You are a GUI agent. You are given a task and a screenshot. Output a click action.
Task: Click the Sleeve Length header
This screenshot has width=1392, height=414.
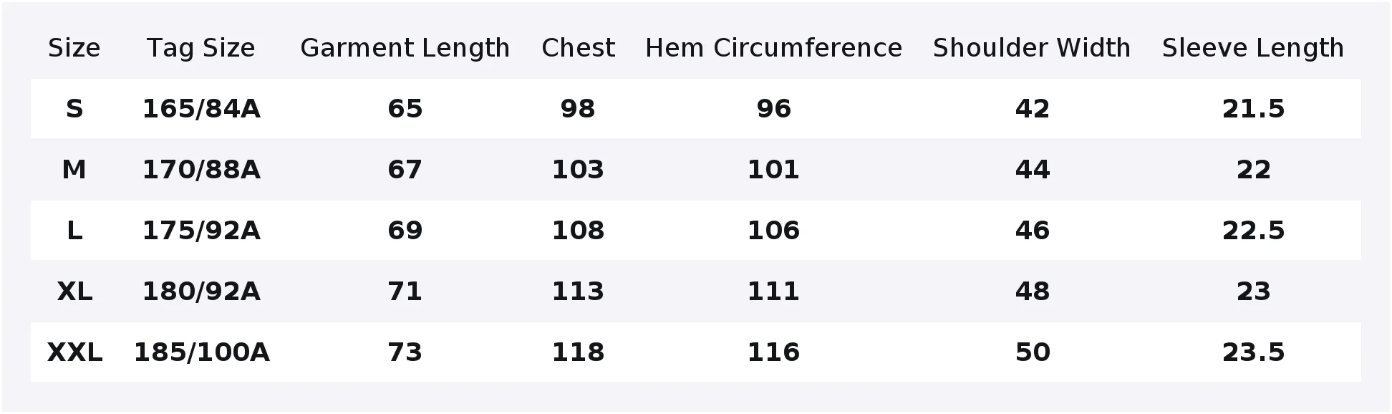click(1253, 48)
